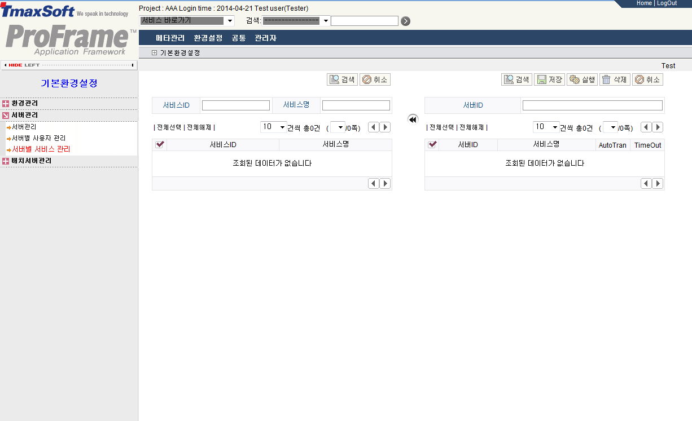Image resolution: width=692 pixels, height=421 pixels.
Task: Click the 검색 button in the server panel
Action: (516, 80)
